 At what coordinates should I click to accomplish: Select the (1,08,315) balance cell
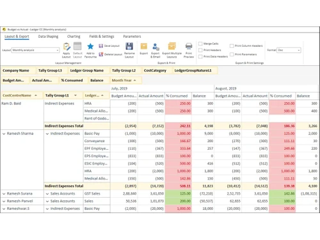[307, 194]
